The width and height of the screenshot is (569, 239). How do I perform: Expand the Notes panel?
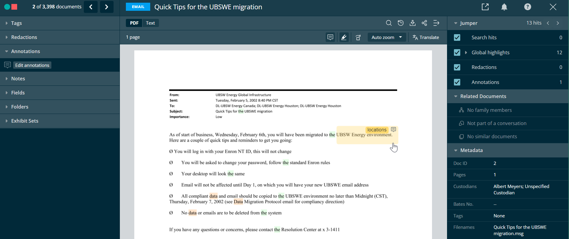(x=60, y=79)
